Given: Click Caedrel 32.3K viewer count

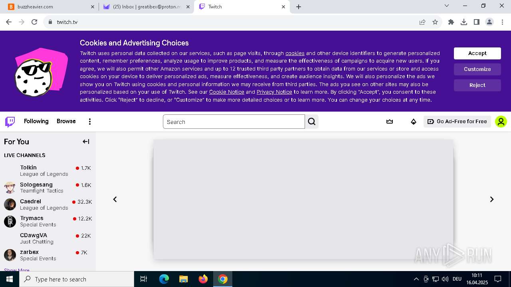Looking at the screenshot, I should (x=85, y=202).
